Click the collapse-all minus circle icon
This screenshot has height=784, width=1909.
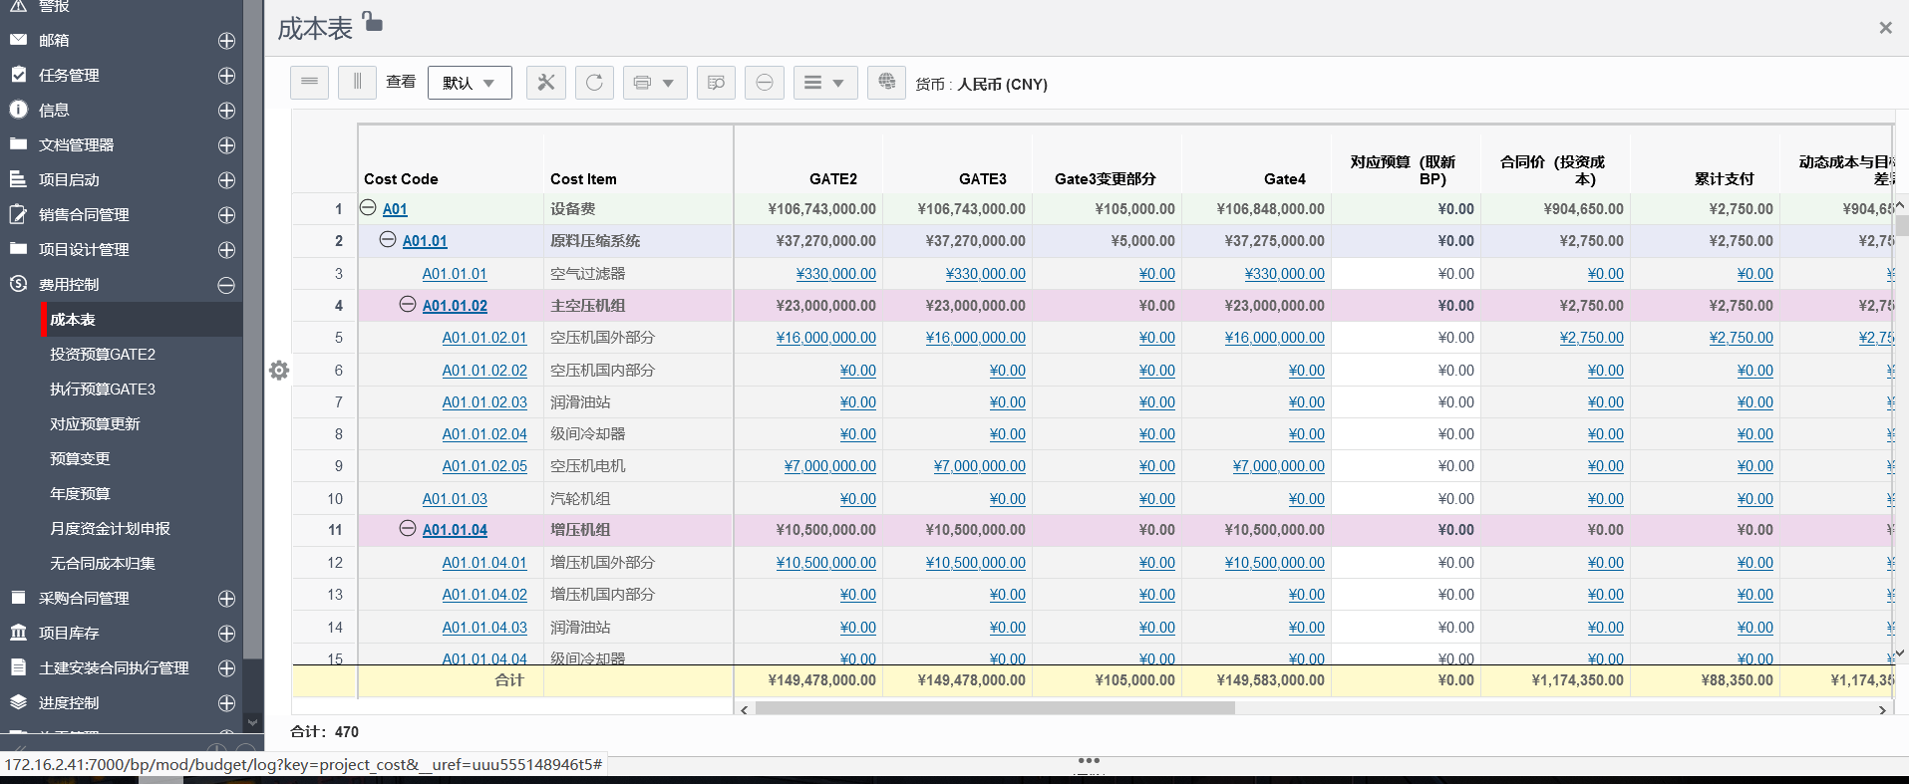point(764,83)
